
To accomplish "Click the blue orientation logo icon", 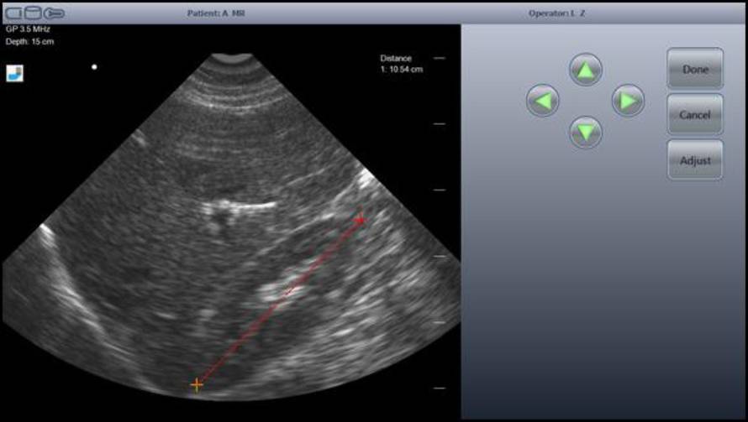I will pos(15,73).
